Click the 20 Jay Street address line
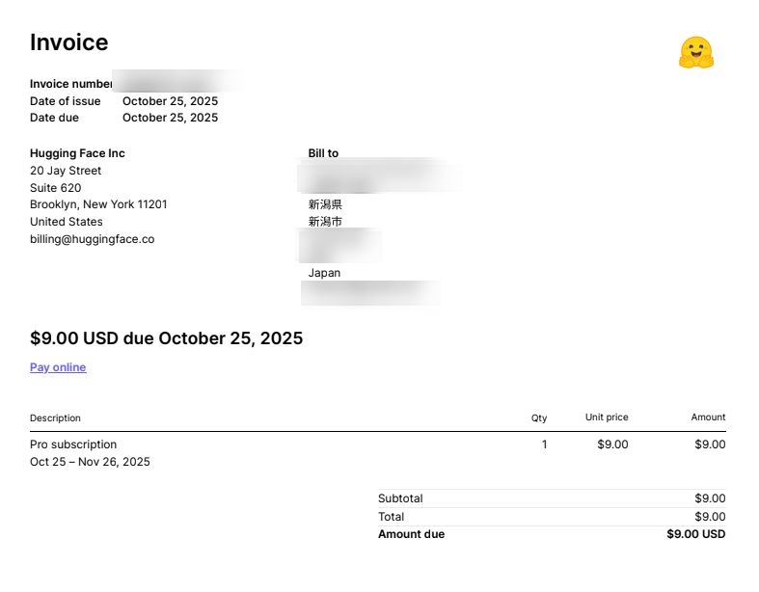The height and width of the screenshot is (592, 759). click(x=66, y=171)
